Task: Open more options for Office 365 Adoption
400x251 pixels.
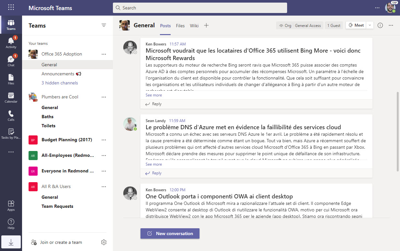Action: [103, 54]
